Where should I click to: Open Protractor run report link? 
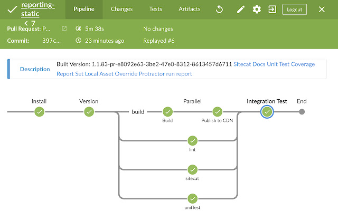165,74
